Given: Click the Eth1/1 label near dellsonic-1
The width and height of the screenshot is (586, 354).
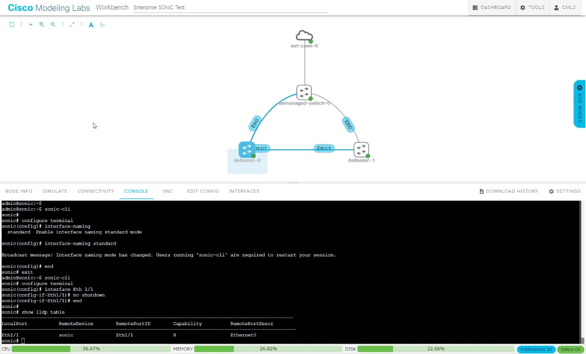Looking at the screenshot, I should [x=324, y=148].
